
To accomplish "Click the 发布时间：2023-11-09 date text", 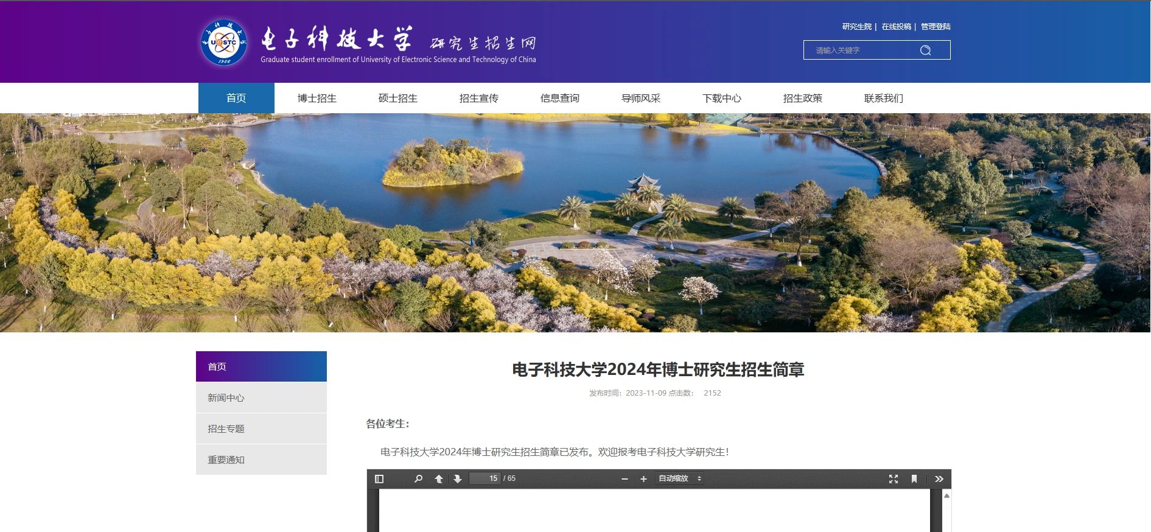I will 628,393.
